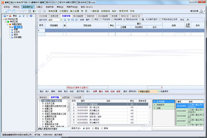Click the 表格设置 toolbar button
Image resolution: width=207 pixels, height=138 pixels.
point(53,11)
